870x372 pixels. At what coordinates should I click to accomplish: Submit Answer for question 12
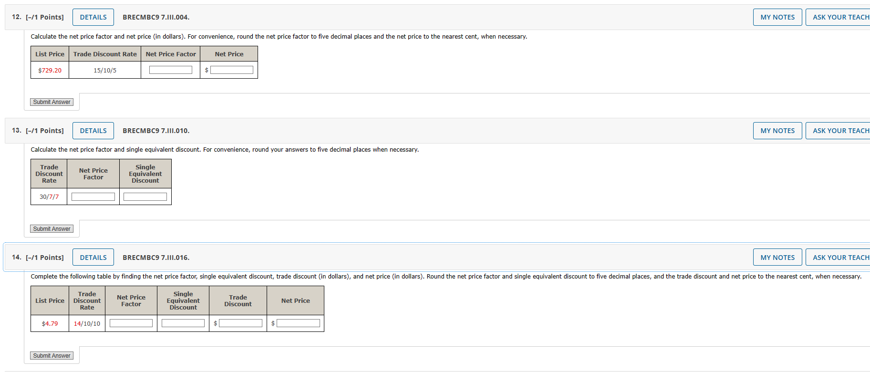pyautogui.click(x=52, y=102)
